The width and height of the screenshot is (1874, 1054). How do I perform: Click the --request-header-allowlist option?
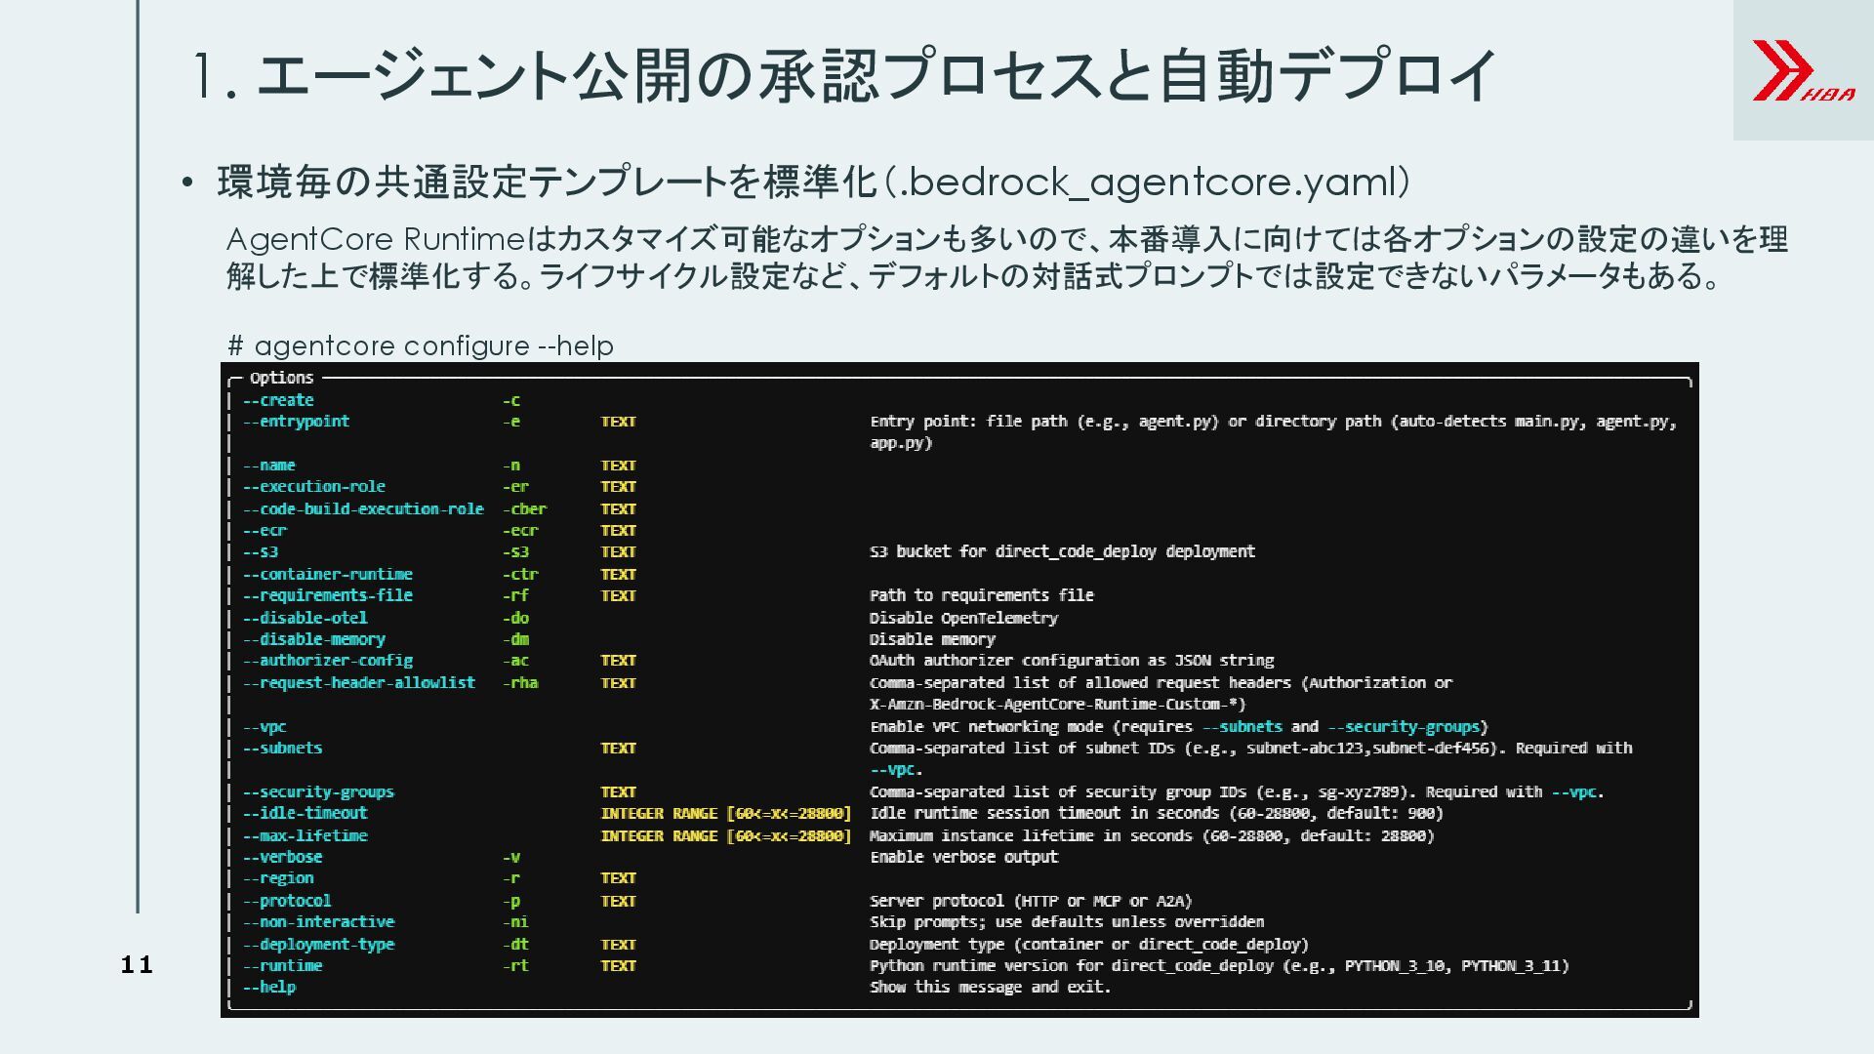pos(358,683)
